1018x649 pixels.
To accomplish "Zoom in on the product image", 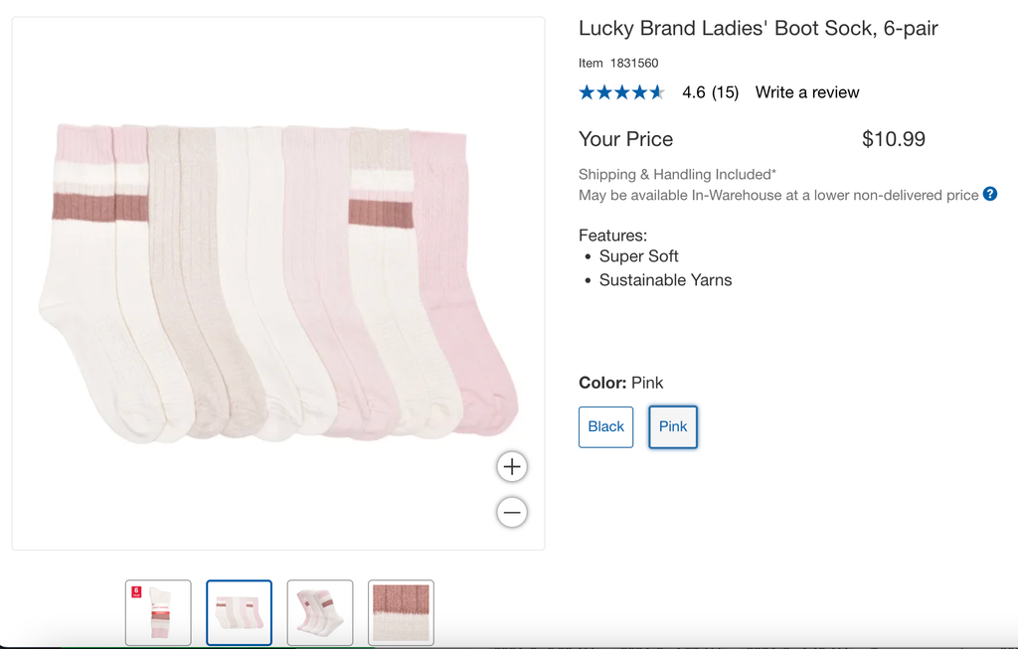I will pos(511,466).
